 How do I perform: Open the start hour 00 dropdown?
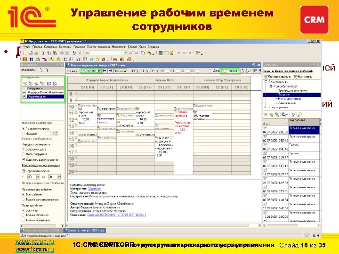coord(38,177)
